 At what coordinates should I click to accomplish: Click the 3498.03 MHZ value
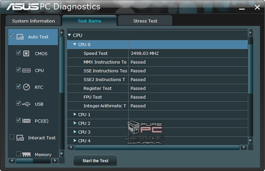point(145,53)
